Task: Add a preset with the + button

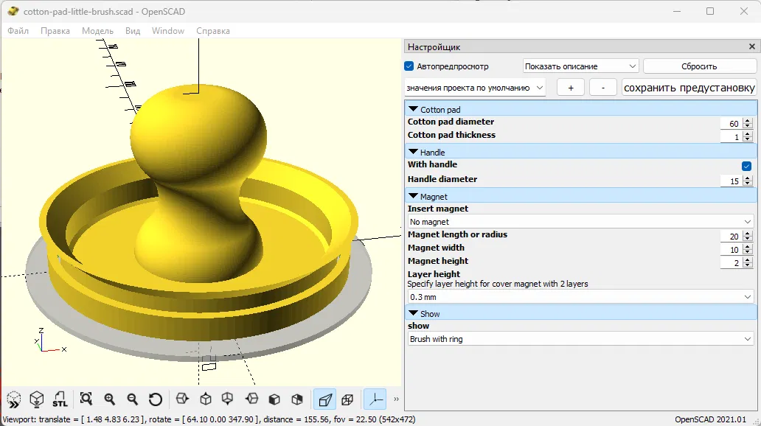Action: coord(571,88)
